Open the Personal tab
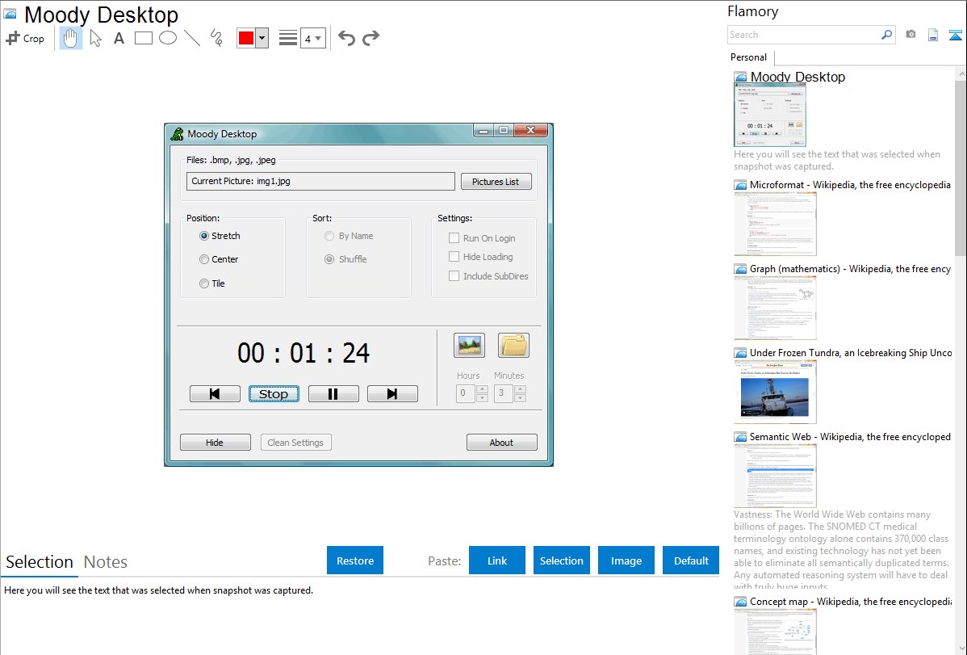The height and width of the screenshot is (655, 967). click(748, 57)
